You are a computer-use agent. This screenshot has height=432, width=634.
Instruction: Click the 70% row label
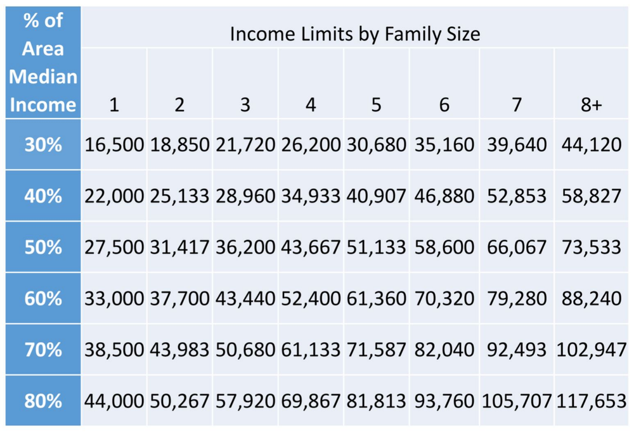pos(42,350)
